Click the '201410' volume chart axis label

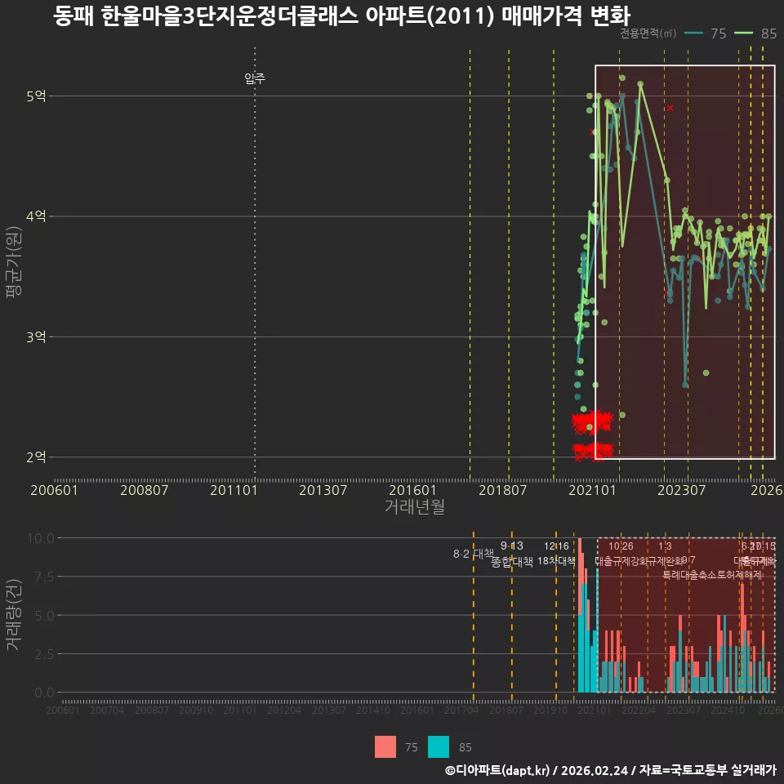pyautogui.click(x=373, y=710)
